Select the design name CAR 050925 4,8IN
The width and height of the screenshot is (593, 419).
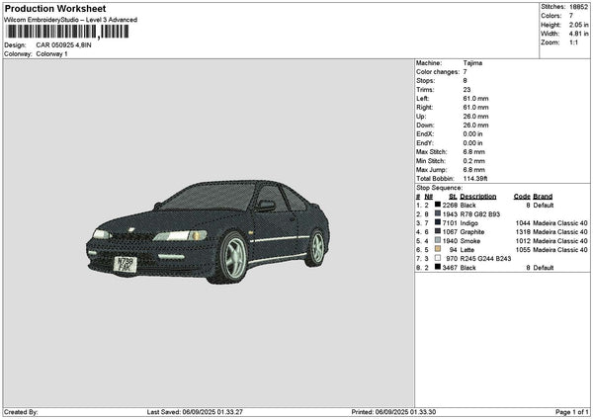tap(63, 45)
